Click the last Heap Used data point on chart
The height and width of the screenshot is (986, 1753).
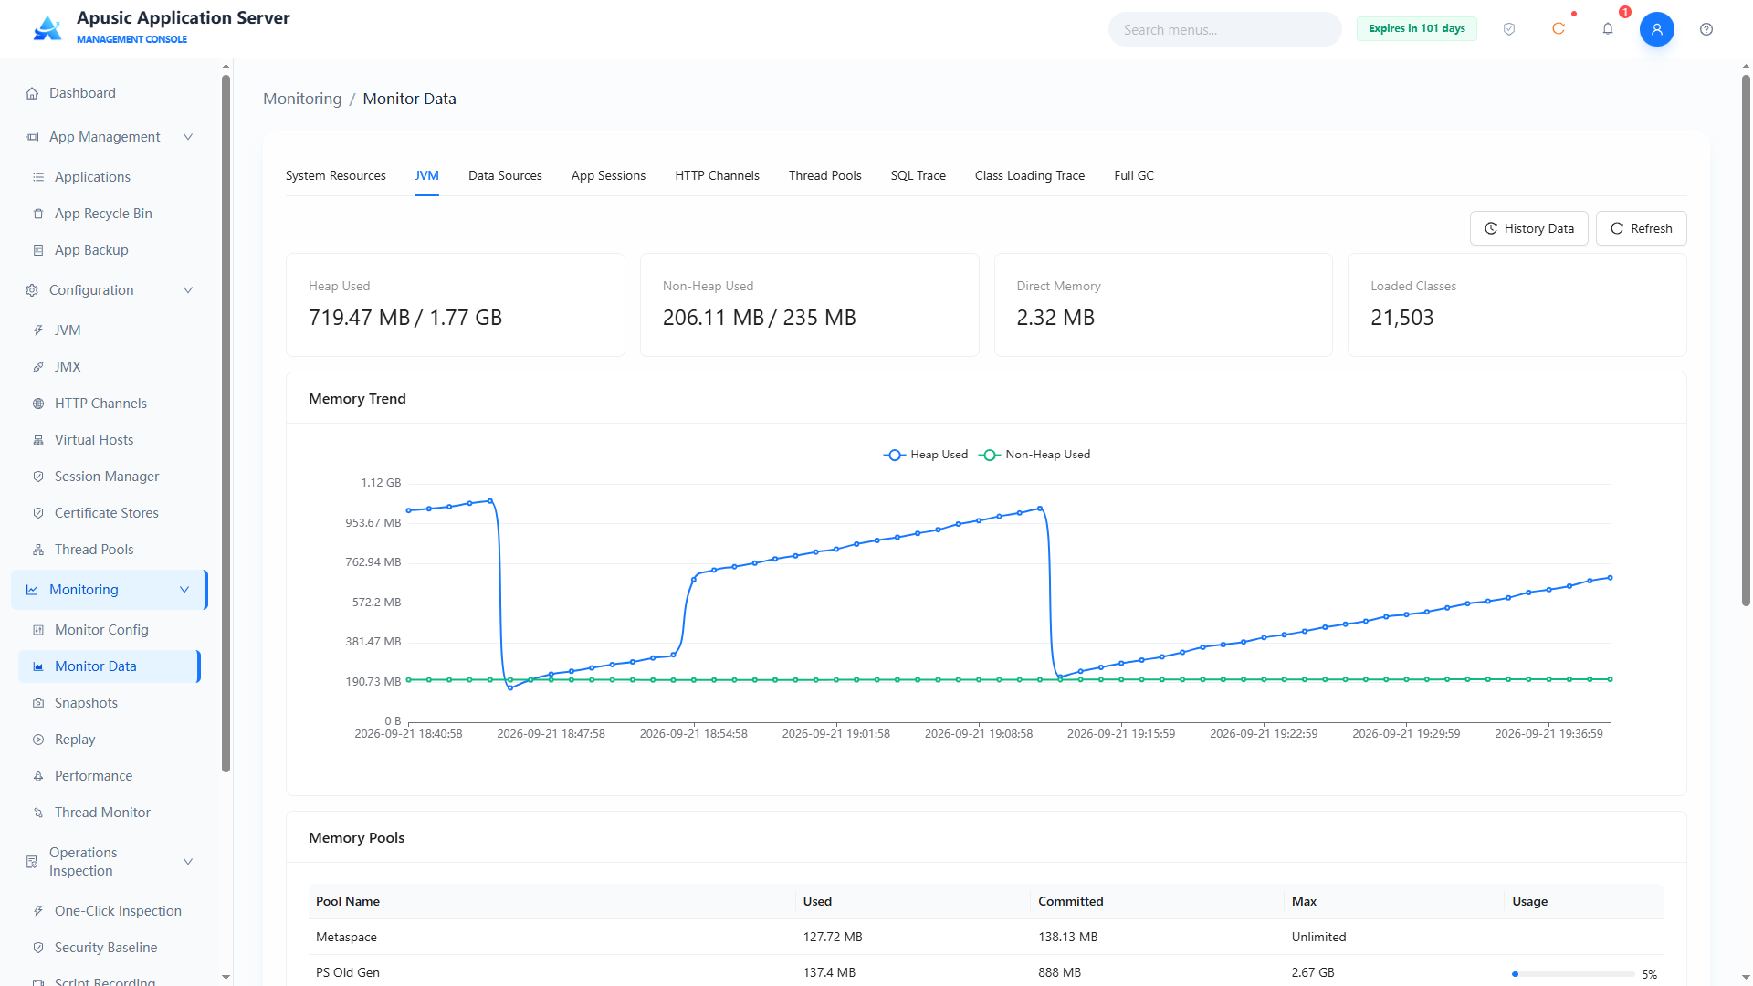tap(1610, 578)
